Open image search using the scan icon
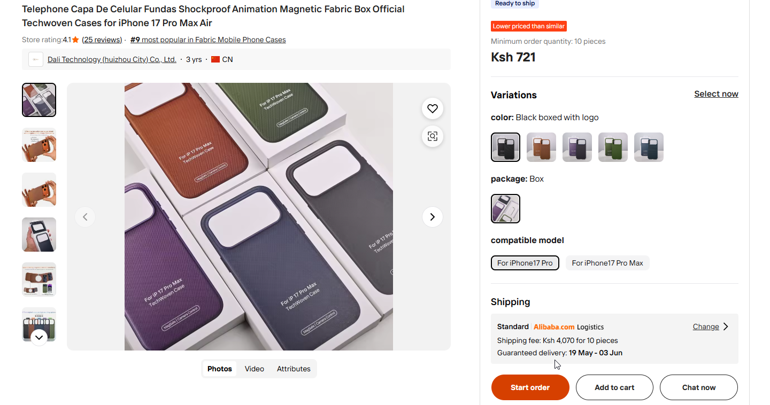This screenshot has width=770, height=405. coord(433,136)
